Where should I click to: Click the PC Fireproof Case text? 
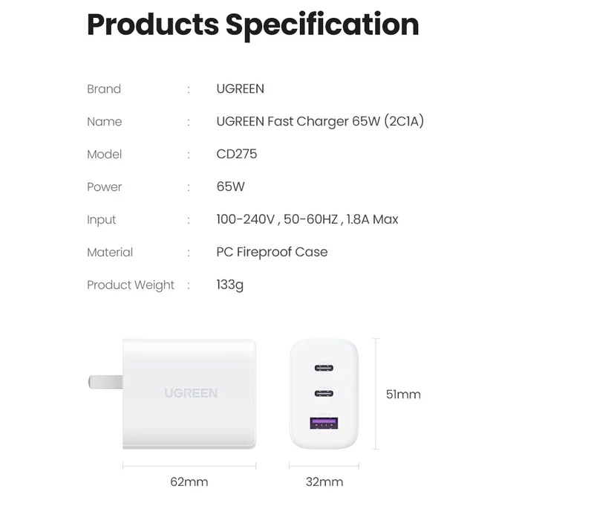click(272, 252)
